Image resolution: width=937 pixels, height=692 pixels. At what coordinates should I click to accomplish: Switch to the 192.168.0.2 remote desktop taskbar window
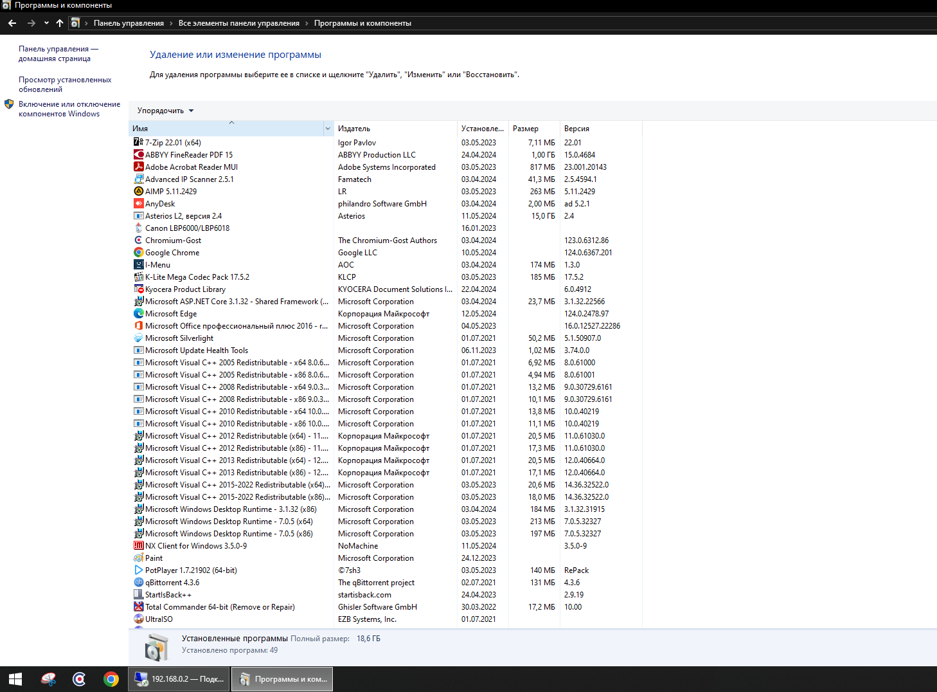pyautogui.click(x=179, y=679)
